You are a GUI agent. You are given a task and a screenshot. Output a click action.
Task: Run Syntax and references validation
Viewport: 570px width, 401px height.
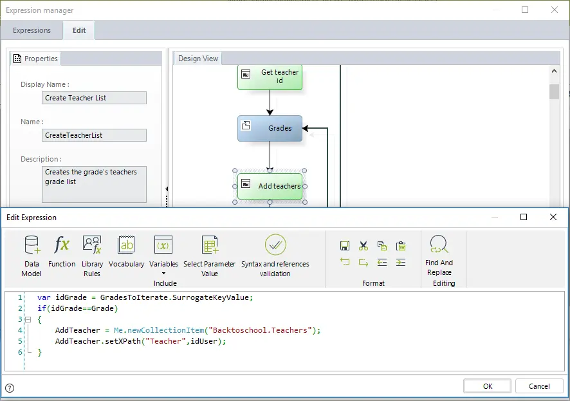coord(275,256)
